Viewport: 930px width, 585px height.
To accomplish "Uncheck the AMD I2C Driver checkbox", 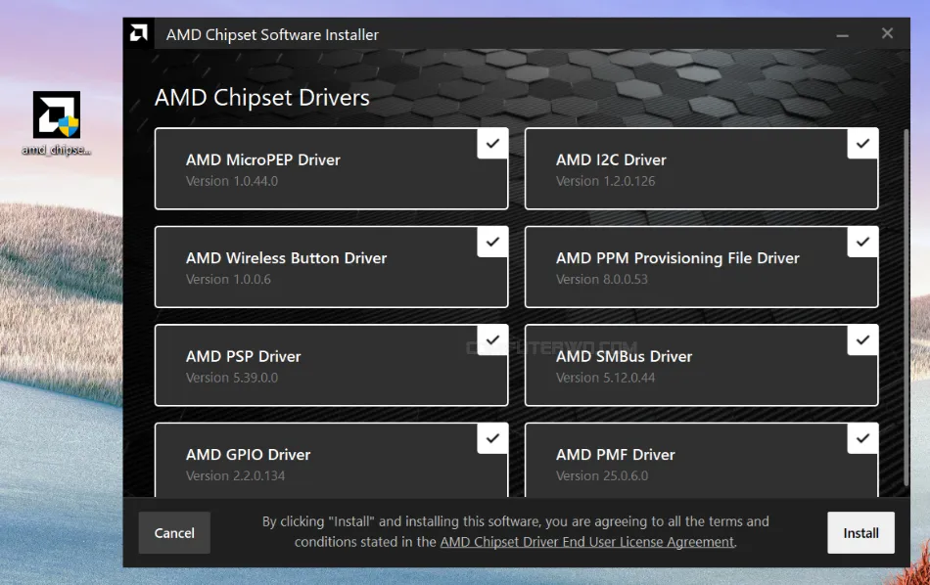I will click(x=862, y=144).
